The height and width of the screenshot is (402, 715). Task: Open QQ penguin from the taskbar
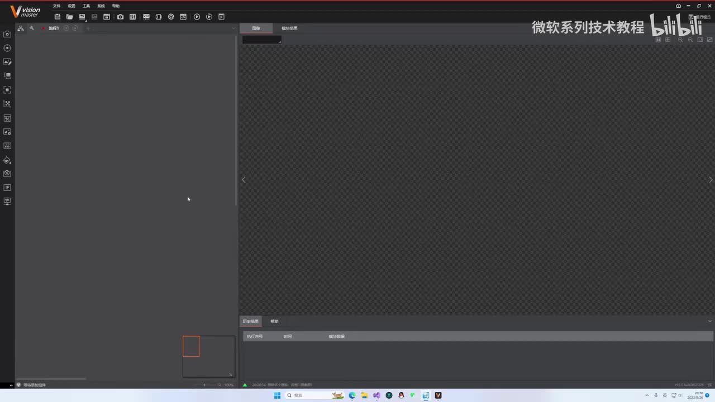401,395
